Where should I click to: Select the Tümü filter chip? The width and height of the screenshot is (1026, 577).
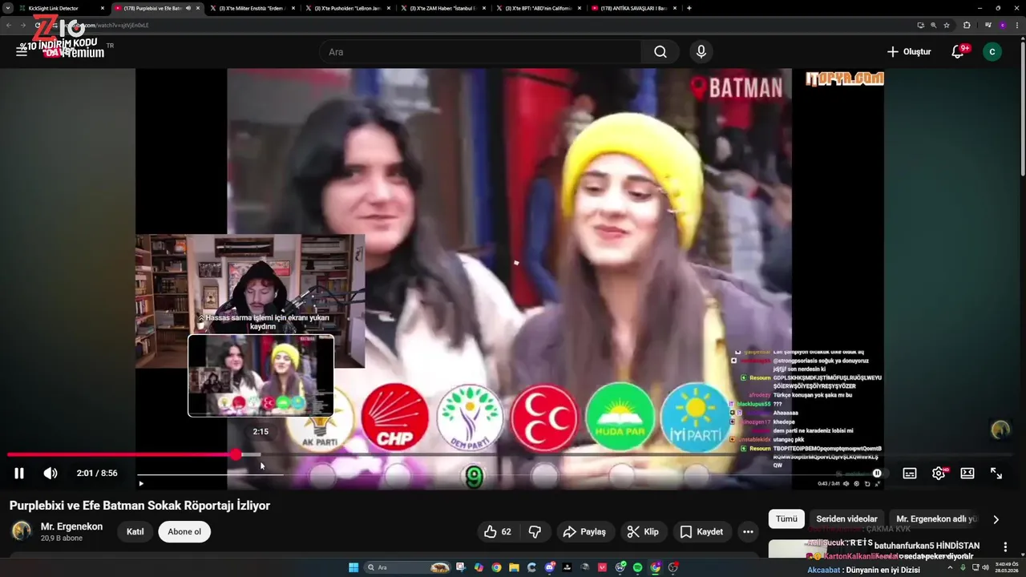786,518
